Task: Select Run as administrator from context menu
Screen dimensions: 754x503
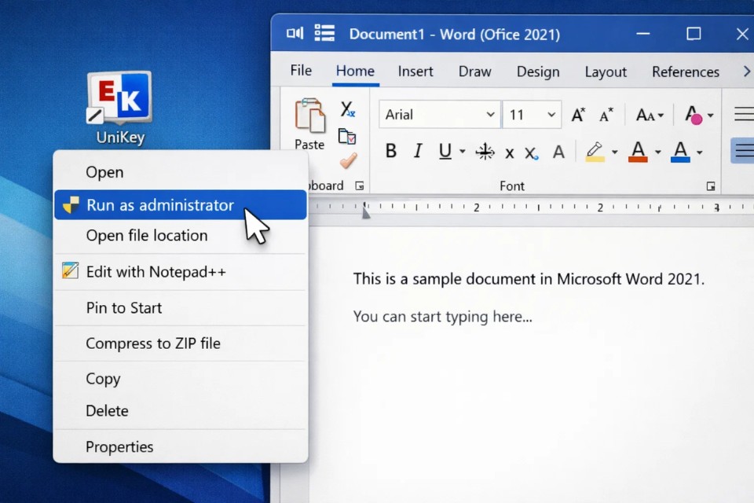Action: 160,205
